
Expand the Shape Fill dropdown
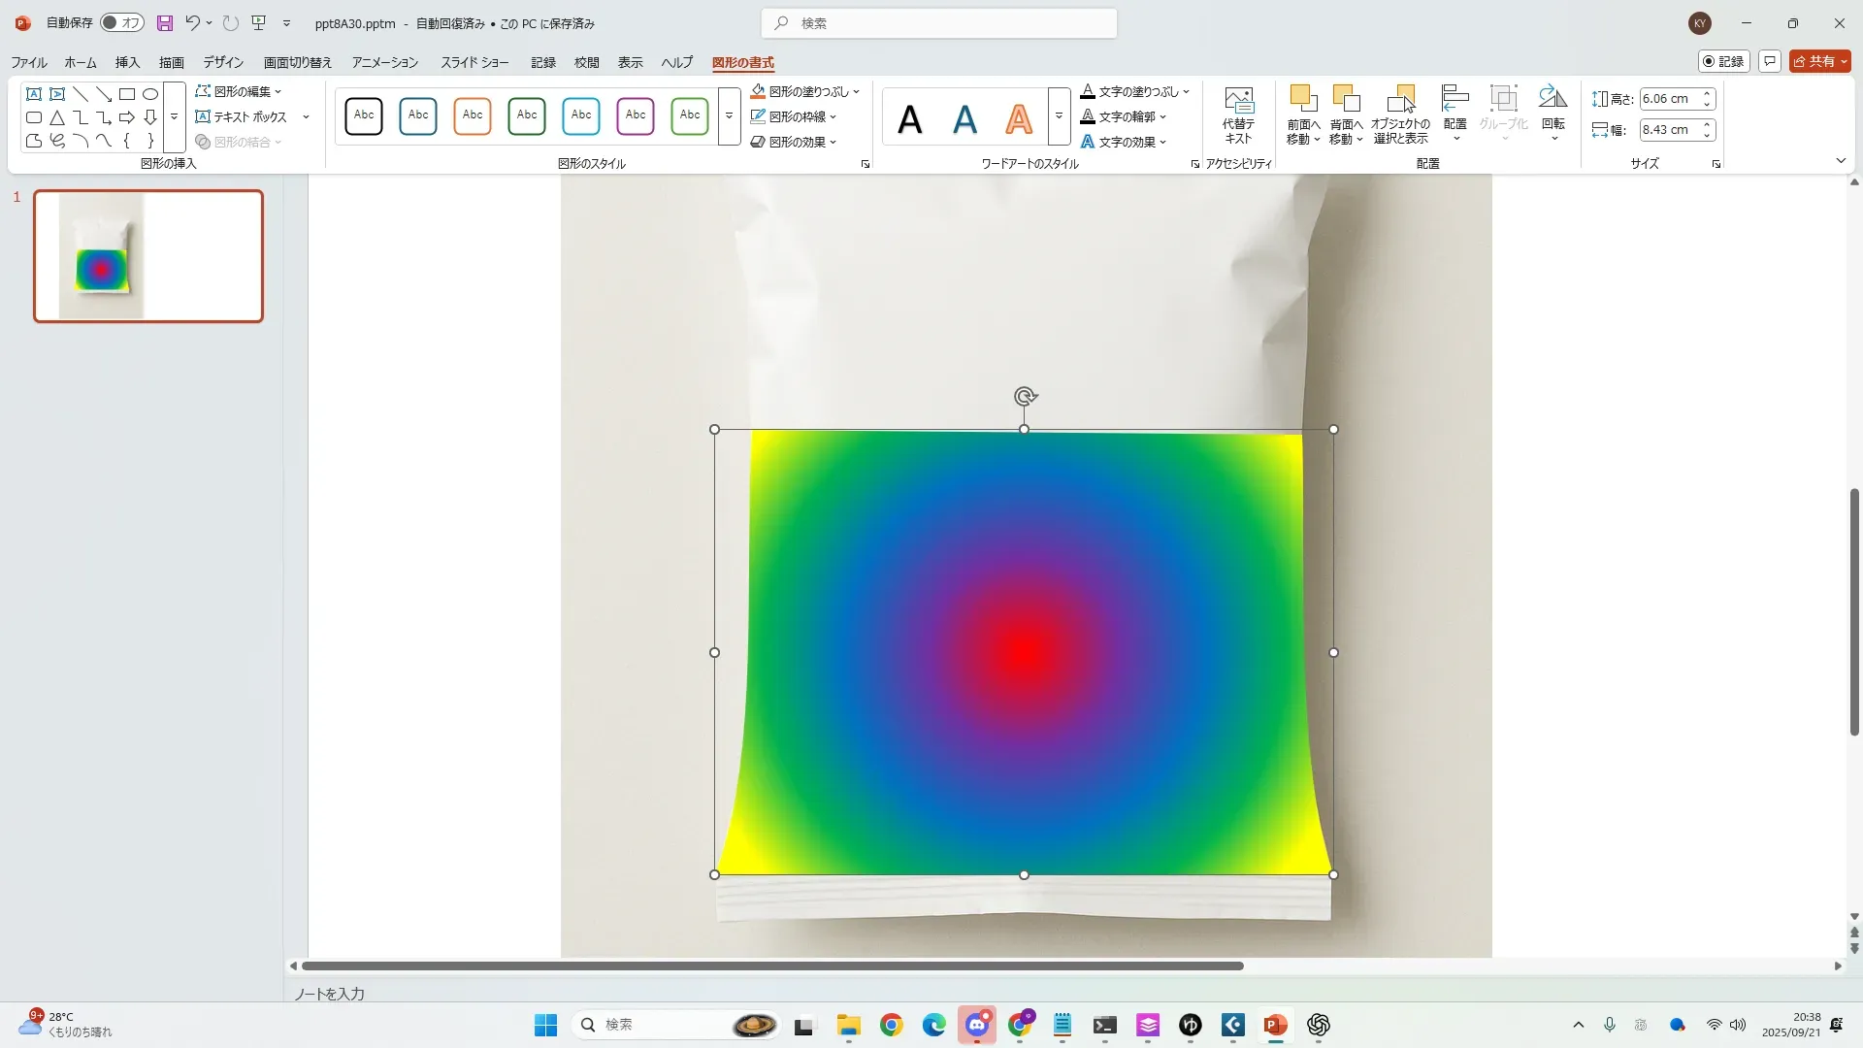pyautogui.click(x=856, y=91)
